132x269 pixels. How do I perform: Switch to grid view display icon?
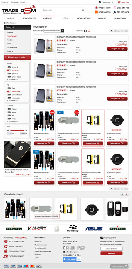pos(85,31)
